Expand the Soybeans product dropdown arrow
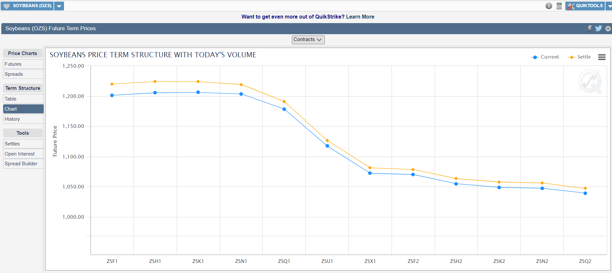 tap(59, 6)
